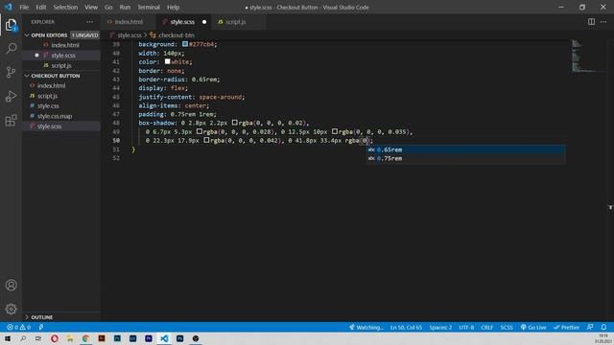The width and height of the screenshot is (614, 345).
Task: Open Chrome from taskbar
Action: [85, 338]
